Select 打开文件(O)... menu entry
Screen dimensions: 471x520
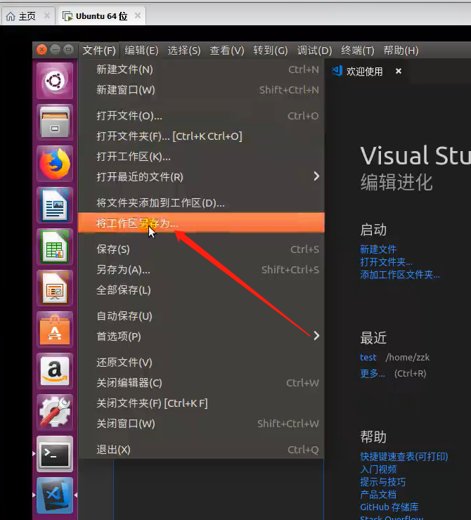tap(201, 116)
